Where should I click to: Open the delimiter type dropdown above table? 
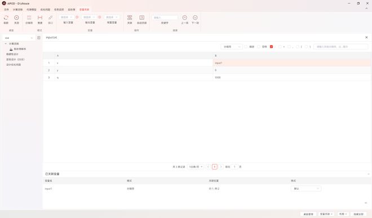tap(232, 47)
